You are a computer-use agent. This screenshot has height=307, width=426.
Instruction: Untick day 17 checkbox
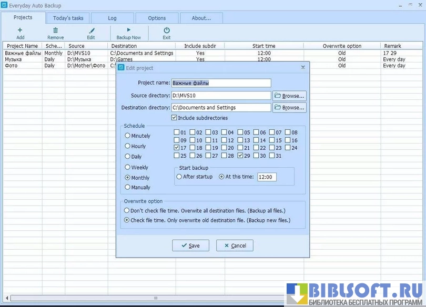click(176, 148)
